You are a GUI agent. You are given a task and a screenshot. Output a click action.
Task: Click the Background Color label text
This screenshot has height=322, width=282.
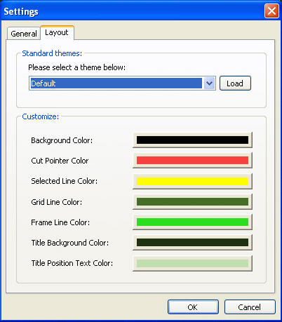[x=62, y=140]
